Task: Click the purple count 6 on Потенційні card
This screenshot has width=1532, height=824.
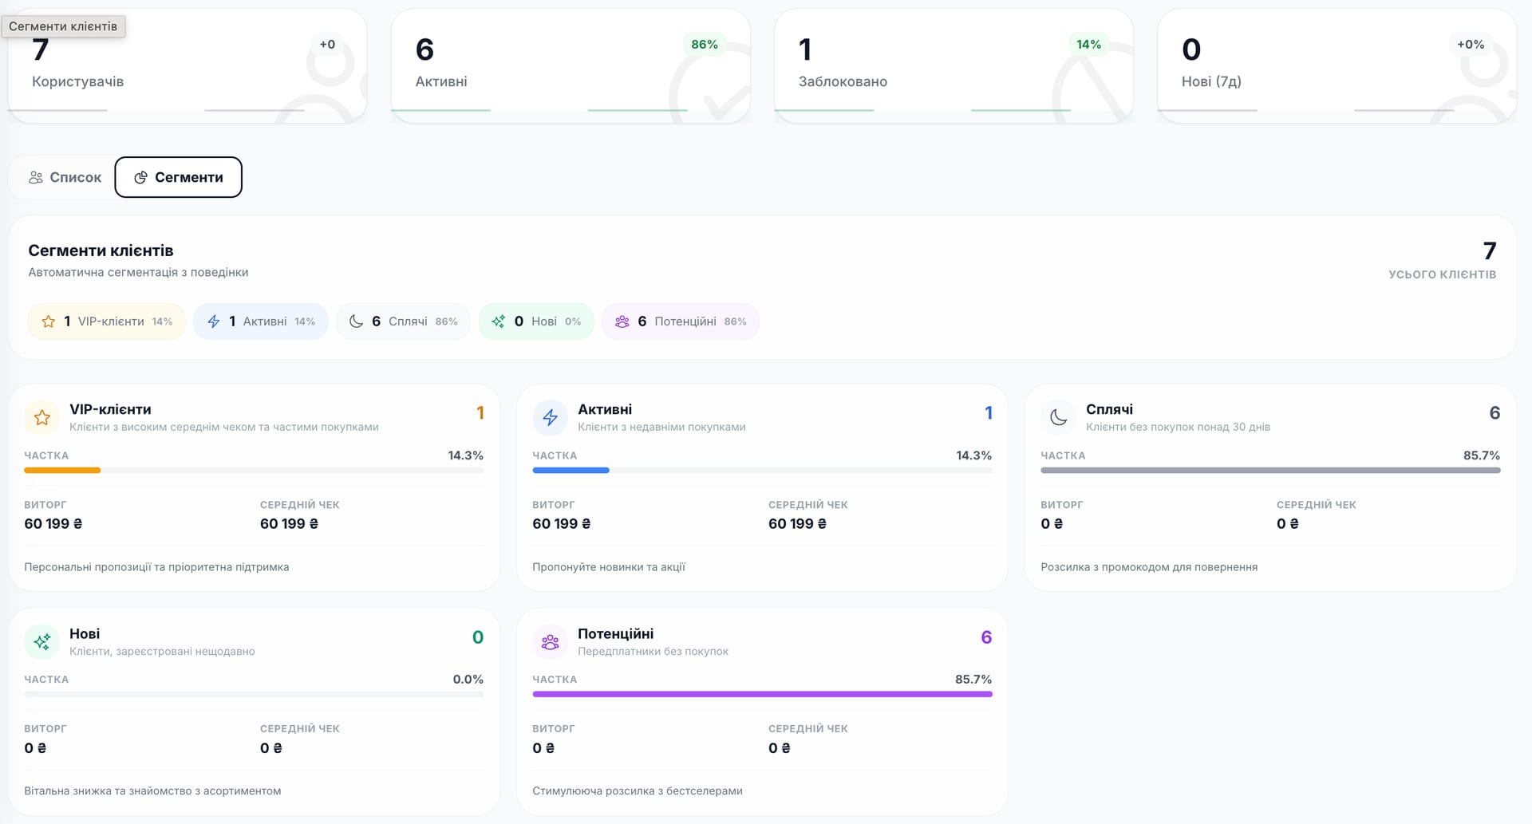Action: [x=986, y=637]
